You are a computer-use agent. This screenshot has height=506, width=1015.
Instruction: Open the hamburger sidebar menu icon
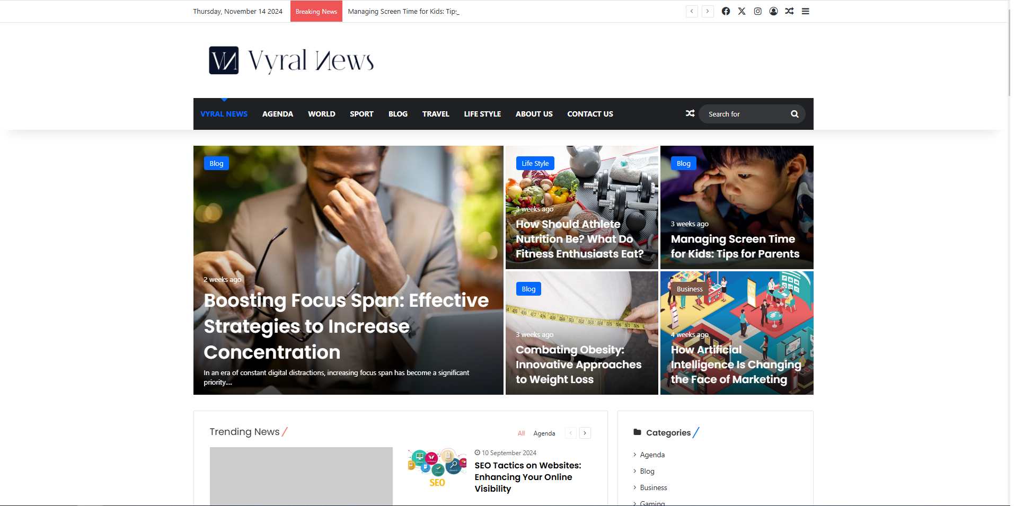pyautogui.click(x=805, y=11)
